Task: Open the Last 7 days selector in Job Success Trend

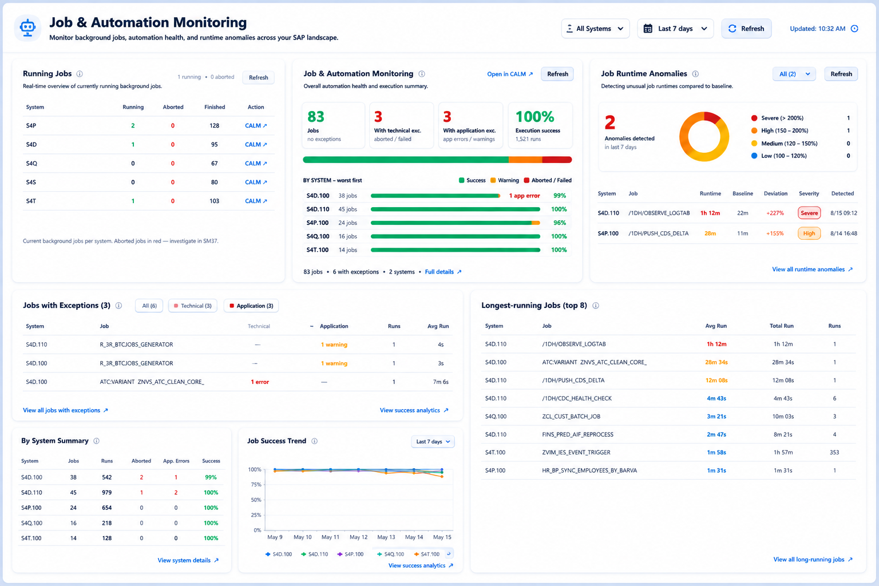Action: 433,442
